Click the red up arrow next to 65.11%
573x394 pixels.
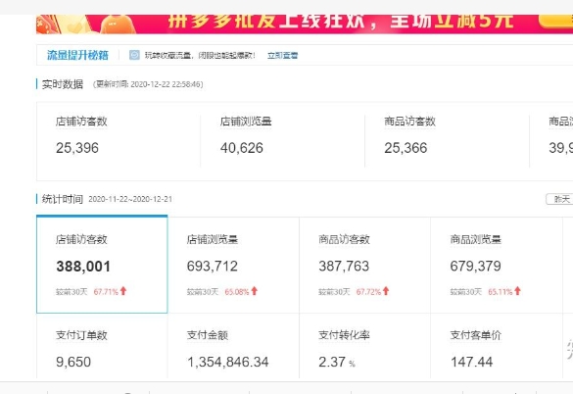tap(517, 291)
